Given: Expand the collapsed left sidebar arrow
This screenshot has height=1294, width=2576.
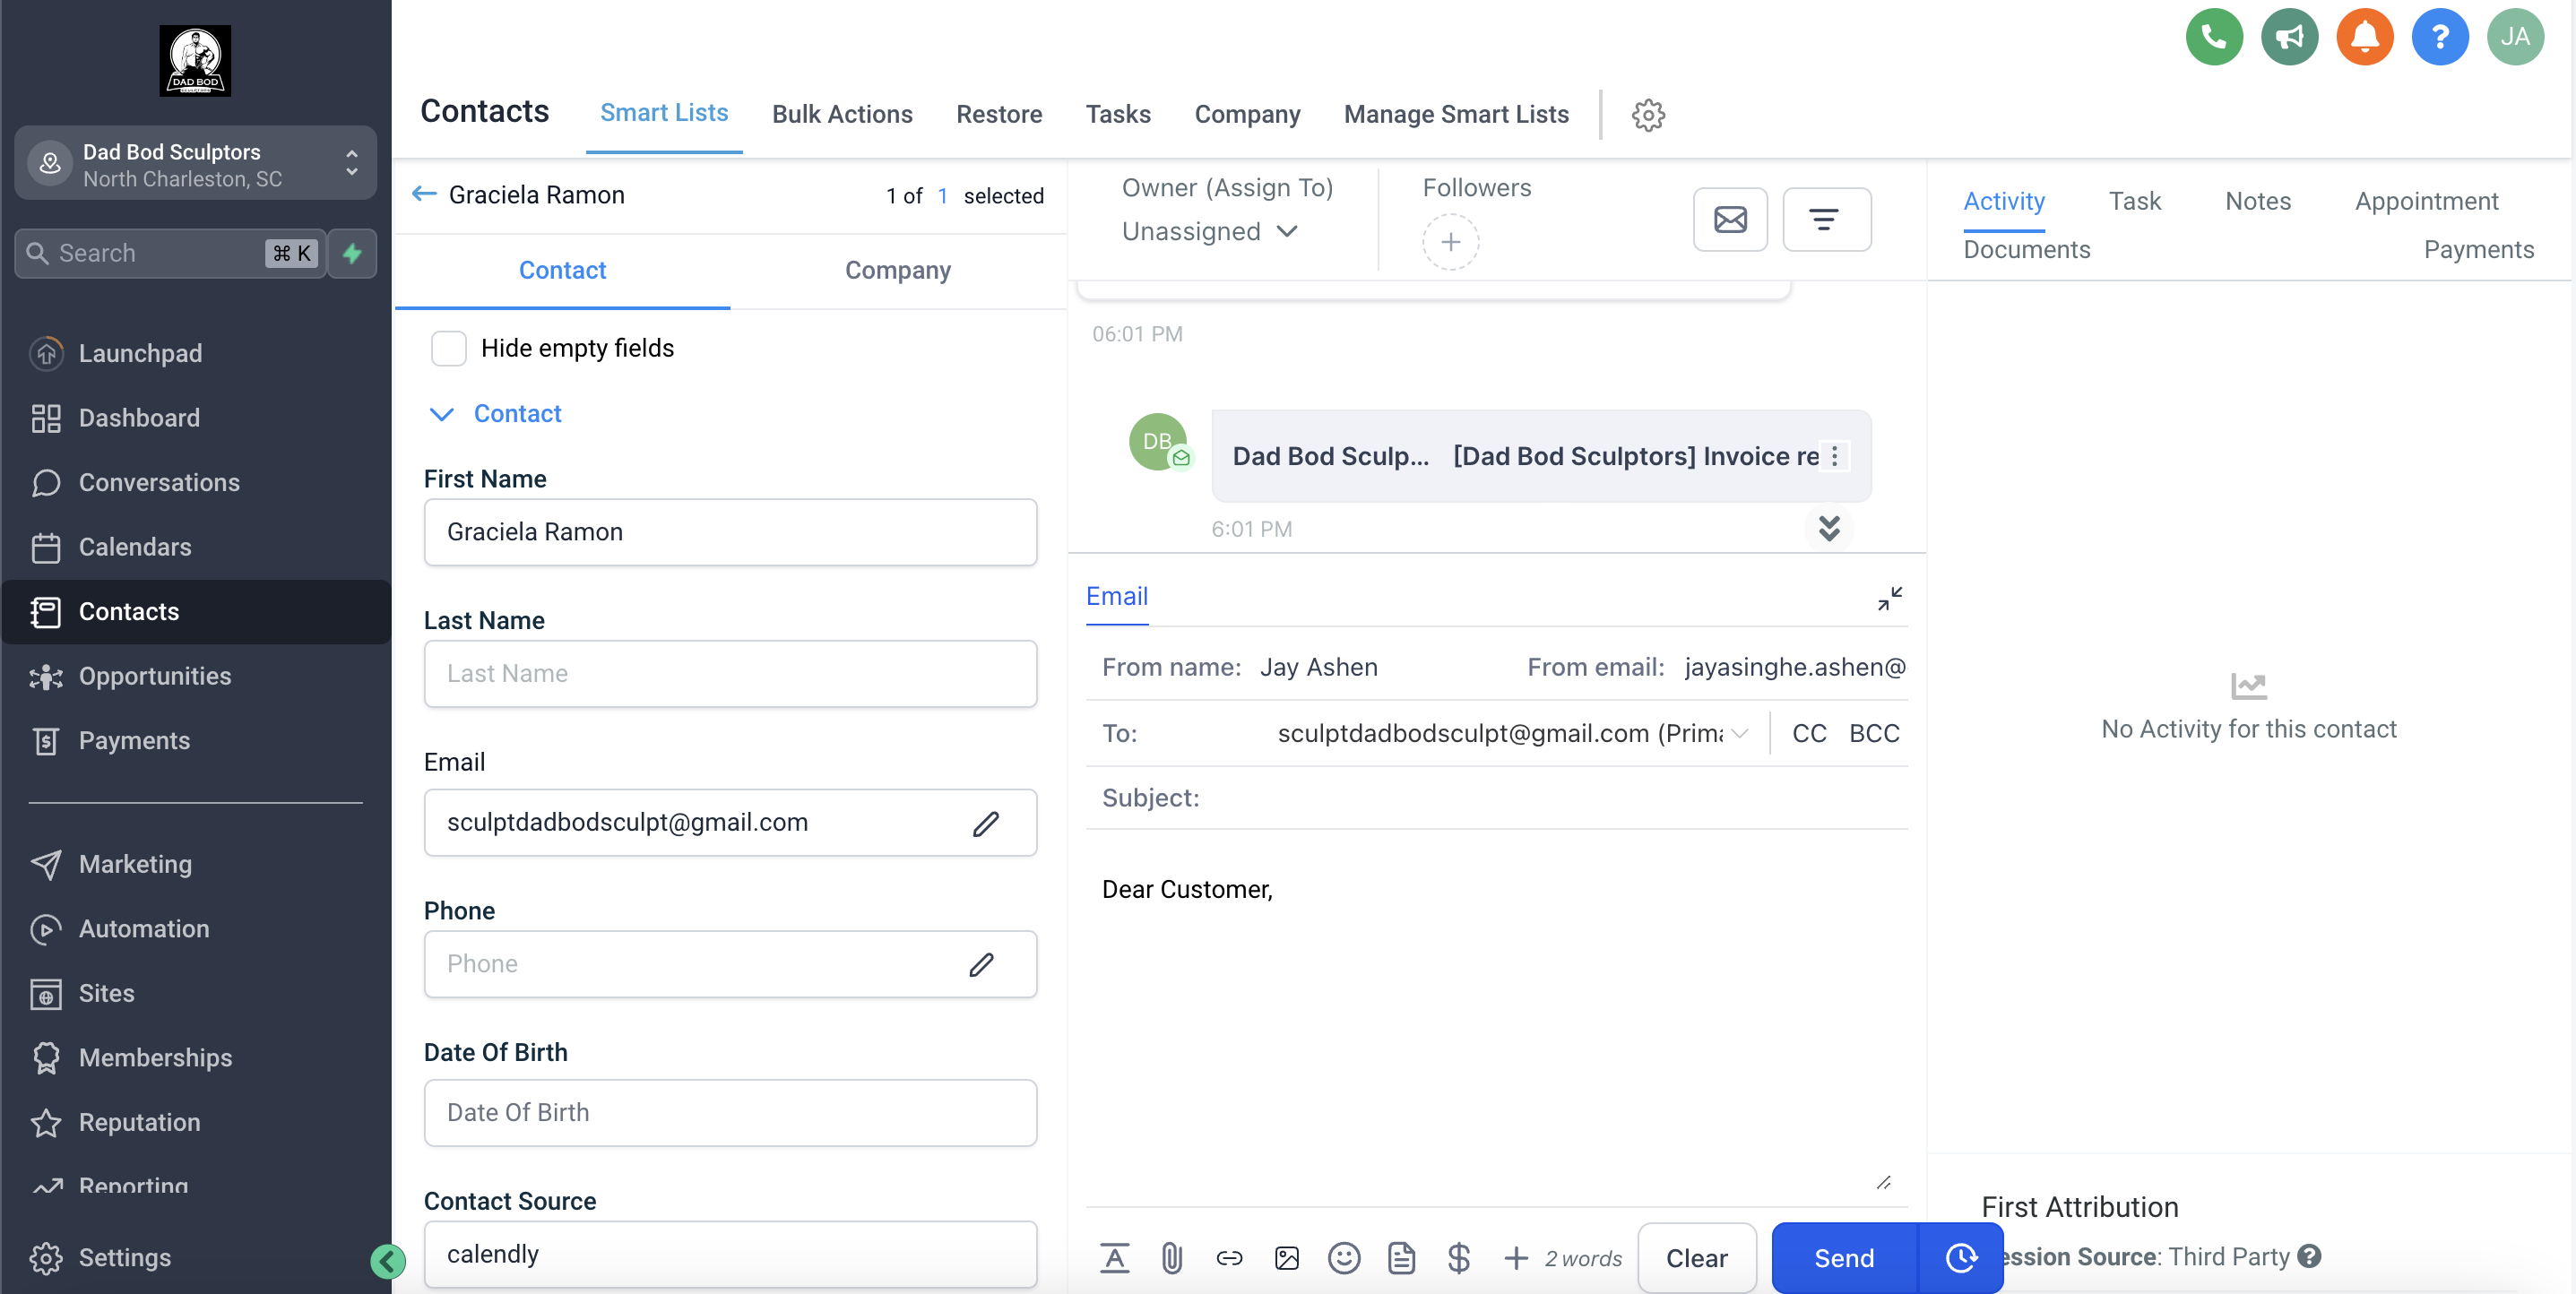Looking at the screenshot, I should [x=388, y=1262].
